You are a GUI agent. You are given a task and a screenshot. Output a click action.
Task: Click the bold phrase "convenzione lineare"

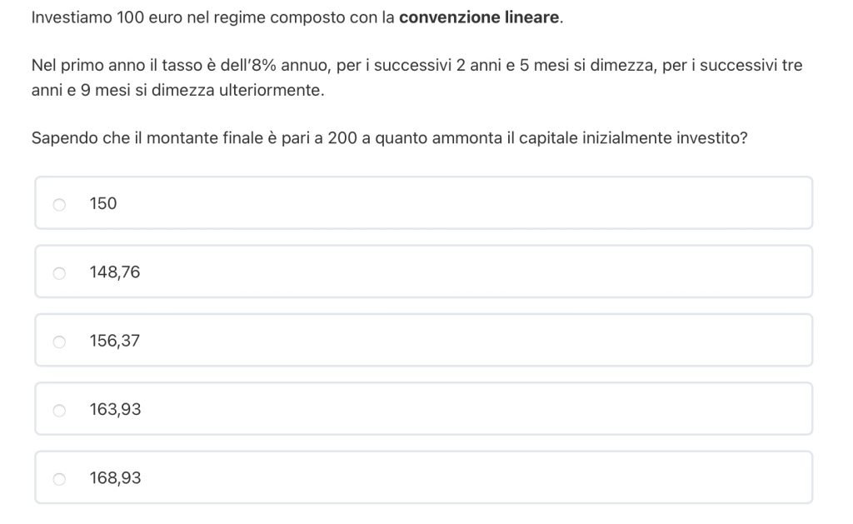(x=479, y=17)
